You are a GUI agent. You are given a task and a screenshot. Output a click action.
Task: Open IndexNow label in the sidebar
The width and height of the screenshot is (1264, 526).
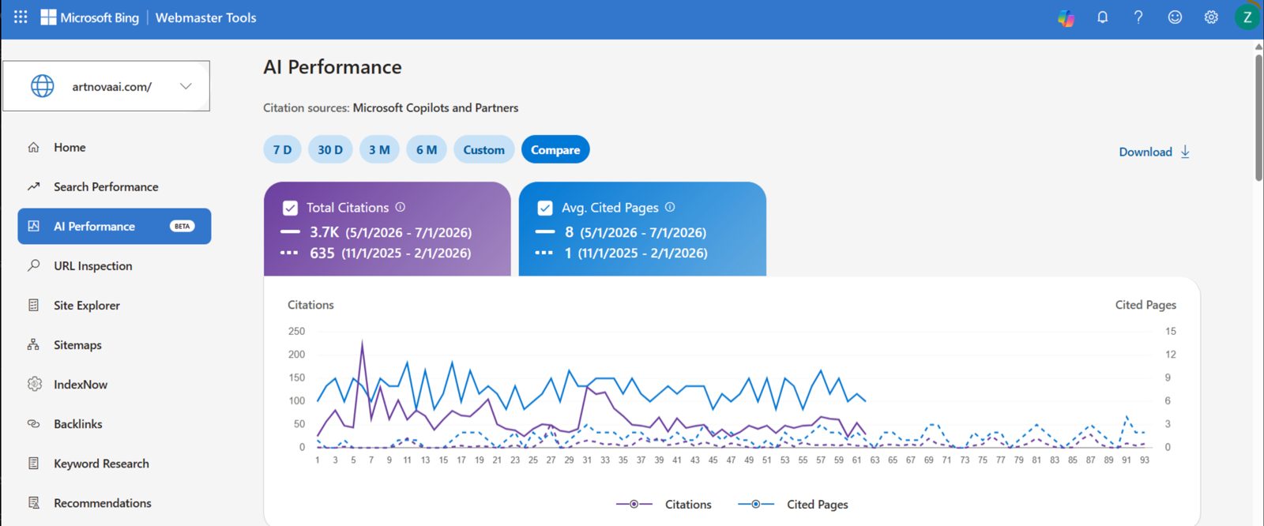(81, 385)
